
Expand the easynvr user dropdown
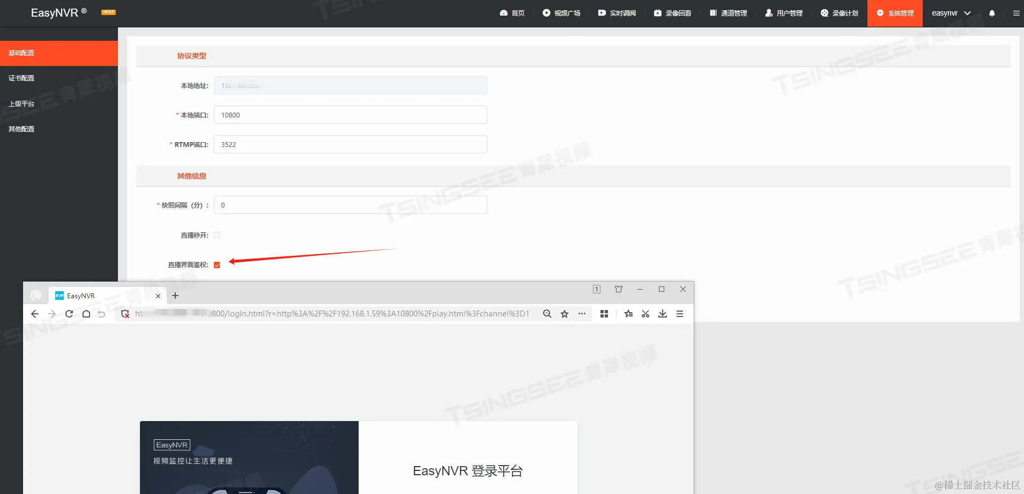(x=951, y=13)
